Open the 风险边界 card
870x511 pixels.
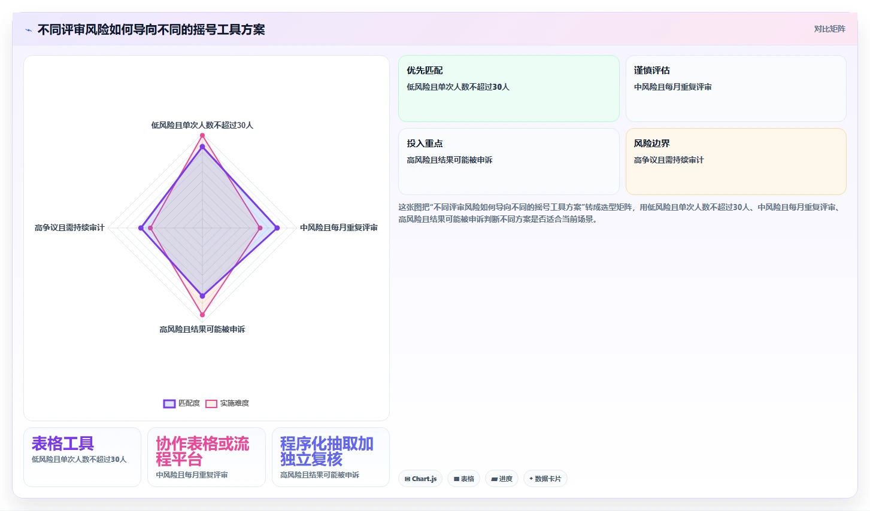coord(736,162)
